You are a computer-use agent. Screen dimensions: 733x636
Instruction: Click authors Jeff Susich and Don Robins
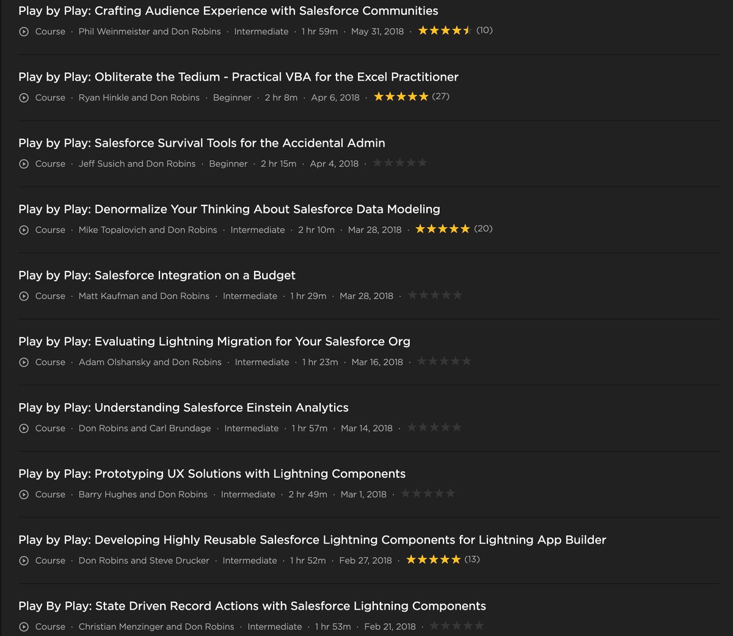(x=137, y=164)
